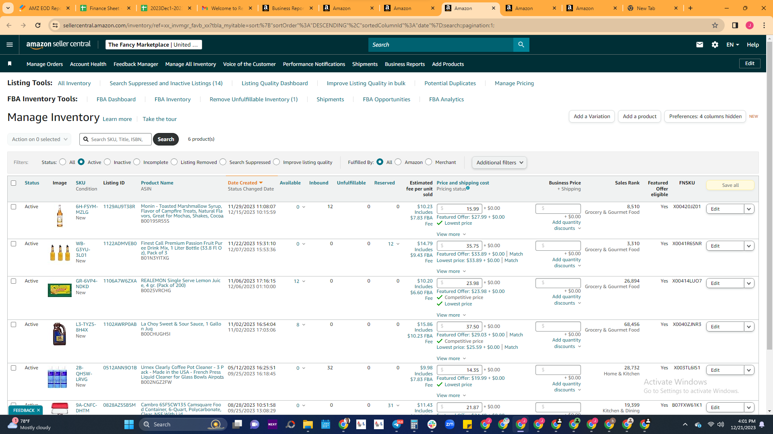Click the Add a product button
Image resolution: width=773 pixels, height=434 pixels.
coord(639,117)
